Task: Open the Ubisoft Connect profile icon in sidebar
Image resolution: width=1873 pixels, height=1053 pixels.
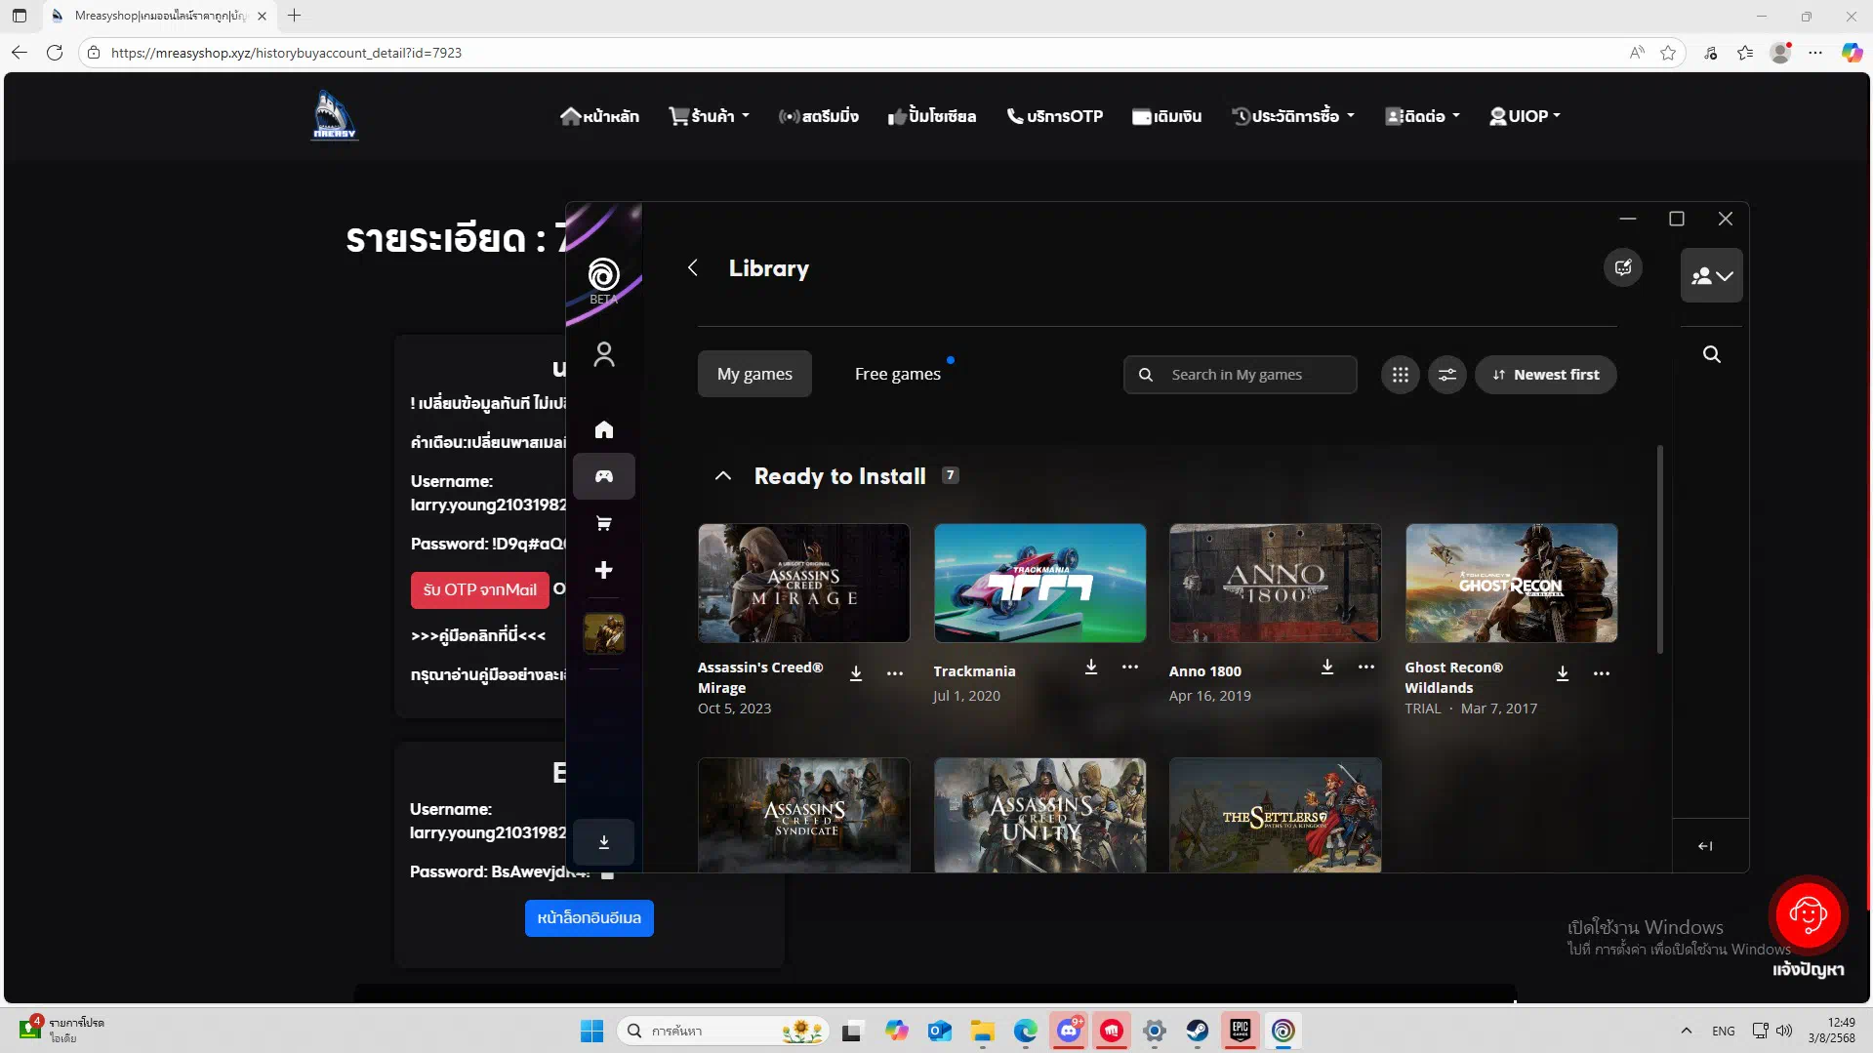Action: click(604, 354)
